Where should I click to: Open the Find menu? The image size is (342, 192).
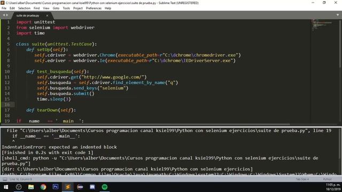pyautogui.click(x=36, y=9)
